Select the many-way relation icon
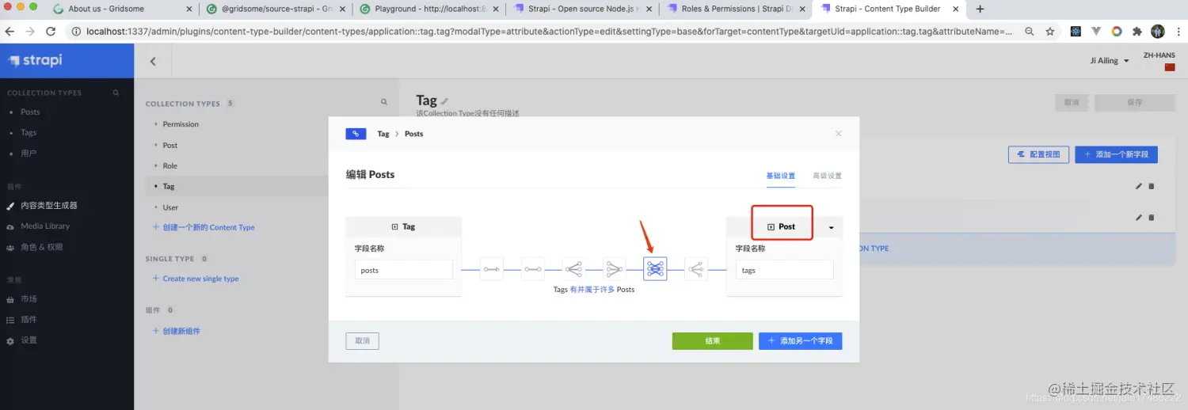1188x410 pixels. 696,270
